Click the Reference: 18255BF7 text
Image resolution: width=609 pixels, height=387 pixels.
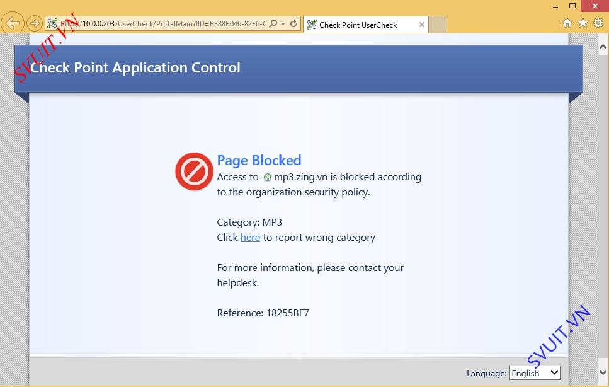click(x=263, y=313)
